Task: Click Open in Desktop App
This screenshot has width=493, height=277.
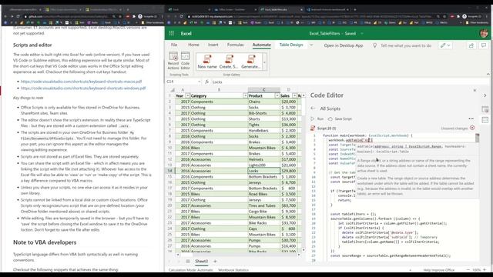Action: click(x=344, y=45)
